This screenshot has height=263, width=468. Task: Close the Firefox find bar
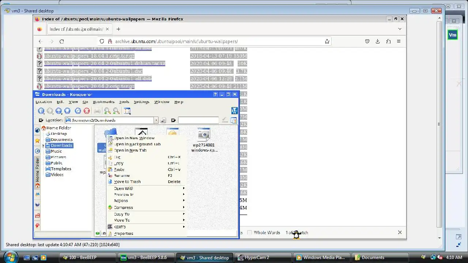(400, 232)
